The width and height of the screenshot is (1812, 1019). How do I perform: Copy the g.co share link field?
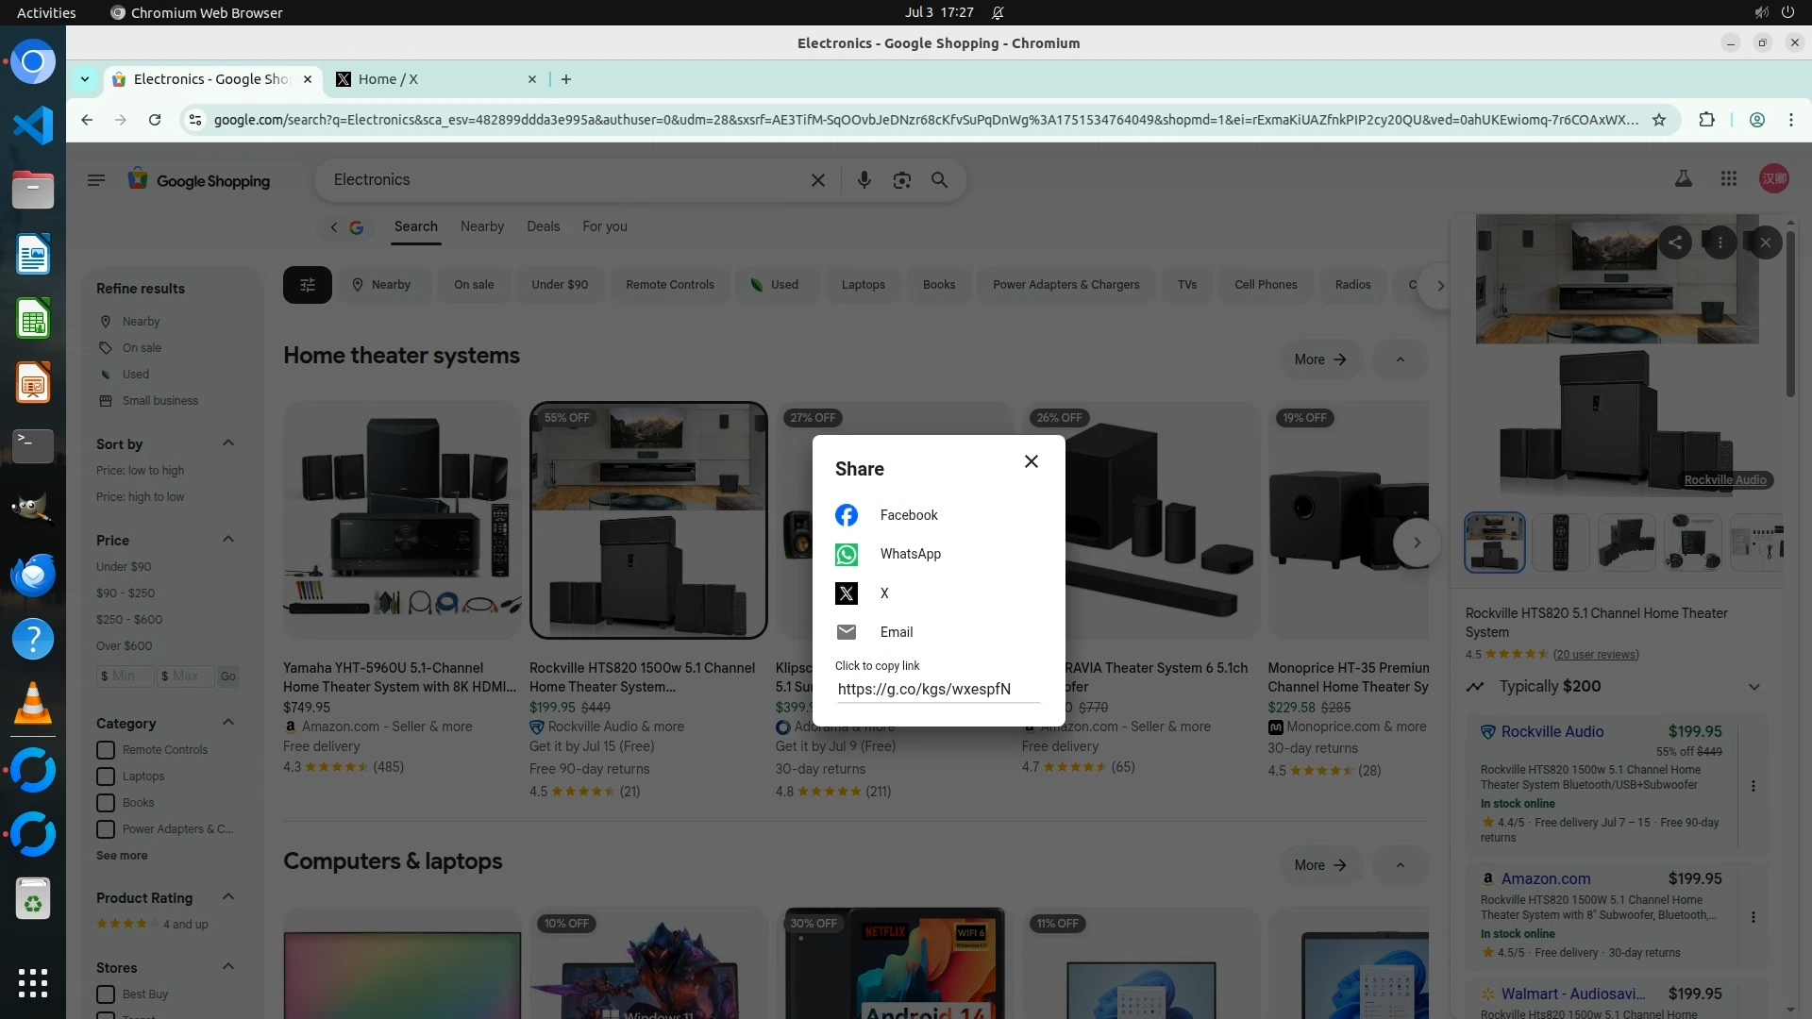(x=924, y=689)
